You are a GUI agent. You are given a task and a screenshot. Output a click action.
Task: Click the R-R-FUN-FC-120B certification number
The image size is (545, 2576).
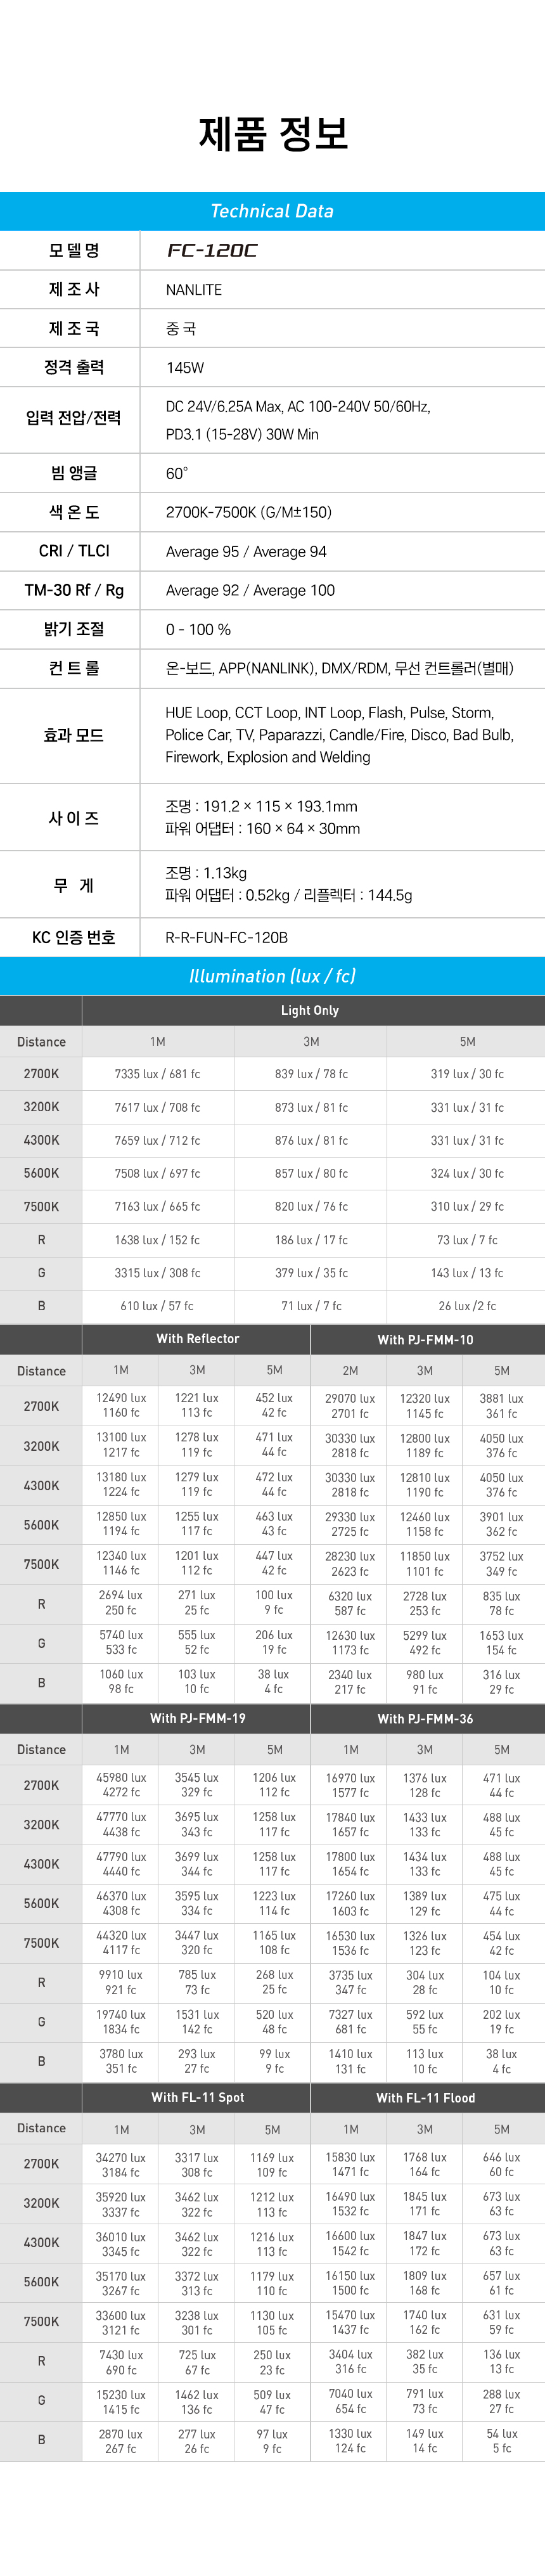pyautogui.click(x=227, y=938)
